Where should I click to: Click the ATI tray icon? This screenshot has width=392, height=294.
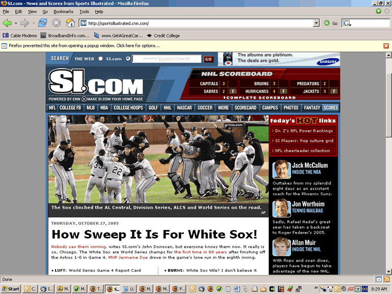pyautogui.click(x=351, y=289)
